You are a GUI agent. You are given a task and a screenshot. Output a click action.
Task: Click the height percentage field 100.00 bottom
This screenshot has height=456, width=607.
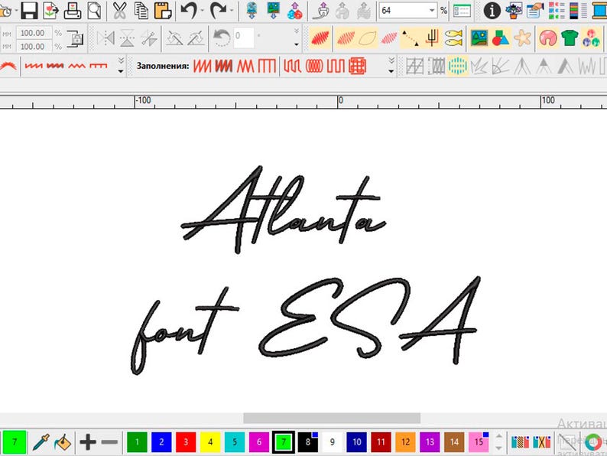34,46
